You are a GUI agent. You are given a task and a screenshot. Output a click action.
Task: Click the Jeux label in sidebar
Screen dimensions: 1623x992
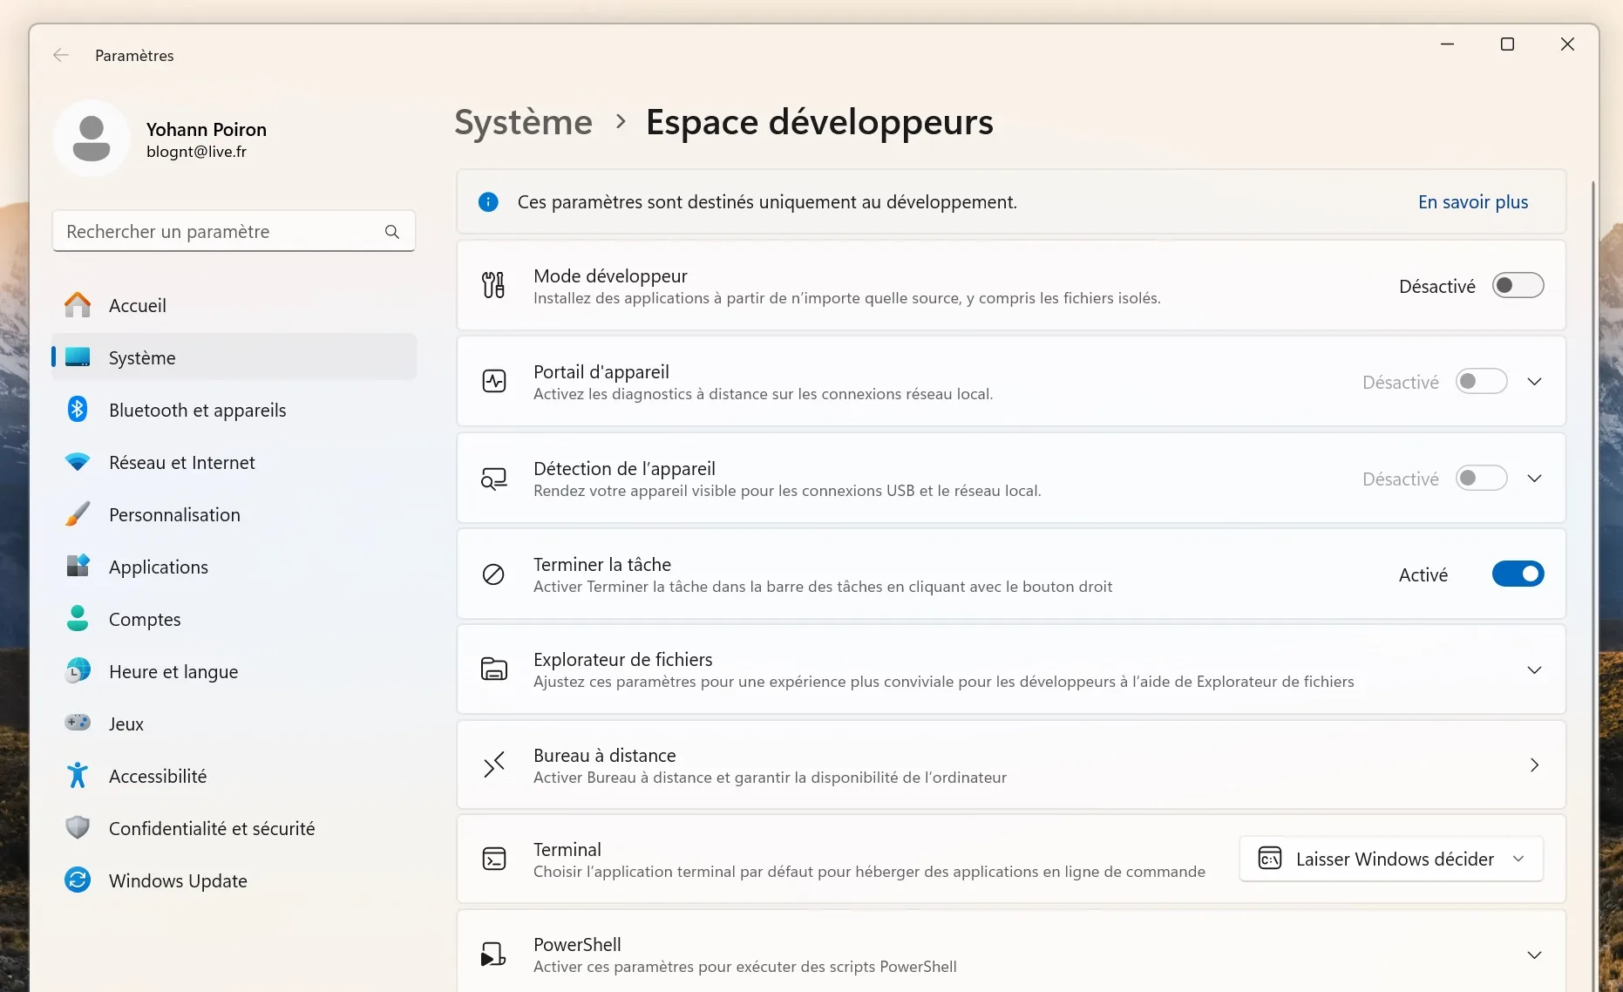126,724
